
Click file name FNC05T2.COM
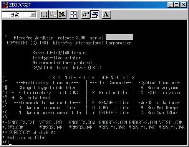tap(82, 122)
